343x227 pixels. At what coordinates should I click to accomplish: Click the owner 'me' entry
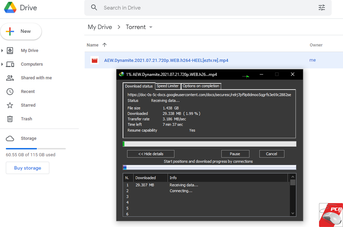click(x=313, y=60)
